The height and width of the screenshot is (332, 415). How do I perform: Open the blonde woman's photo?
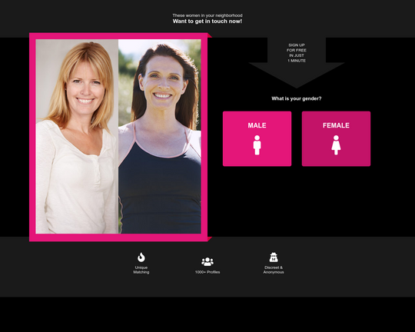click(x=77, y=137)
